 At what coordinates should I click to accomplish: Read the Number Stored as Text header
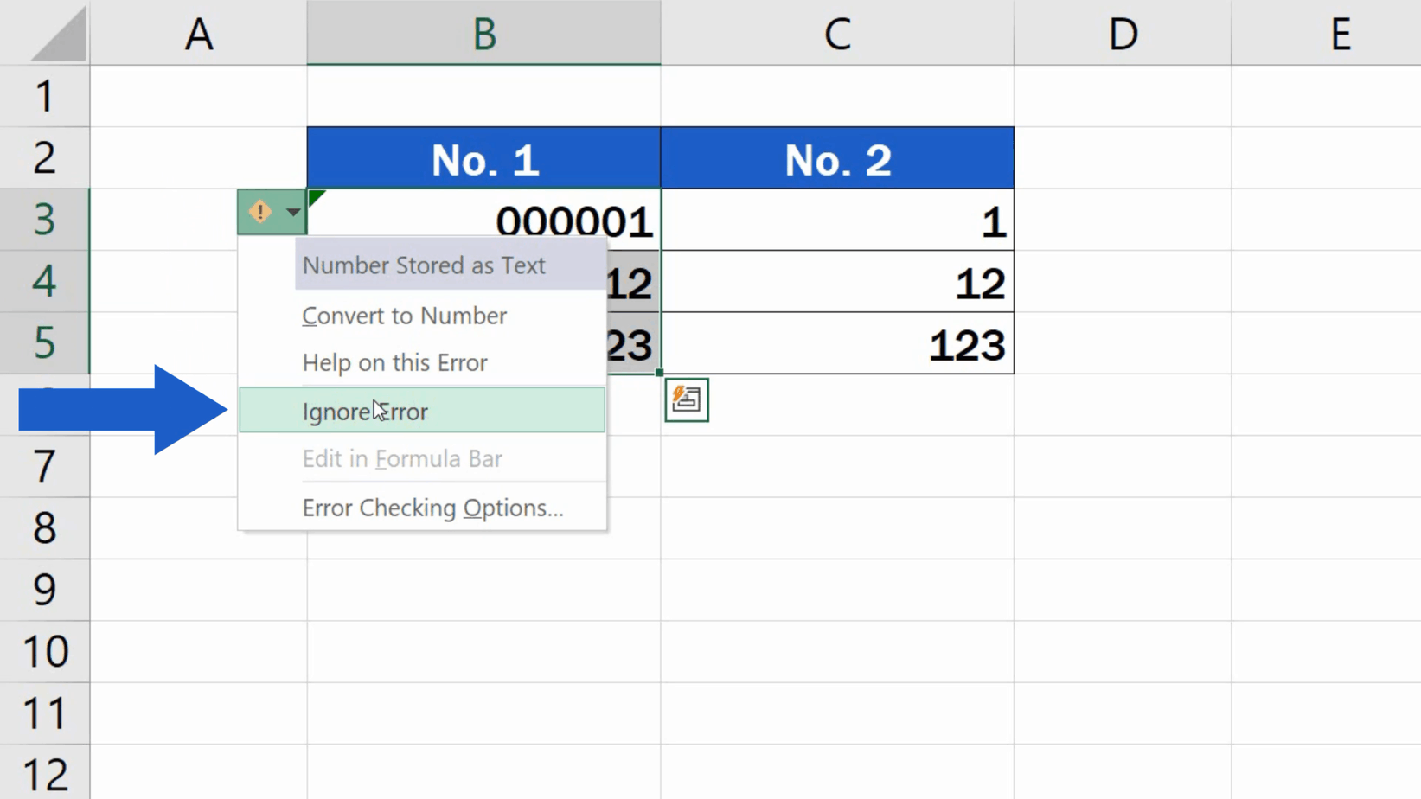click(423, 265)
